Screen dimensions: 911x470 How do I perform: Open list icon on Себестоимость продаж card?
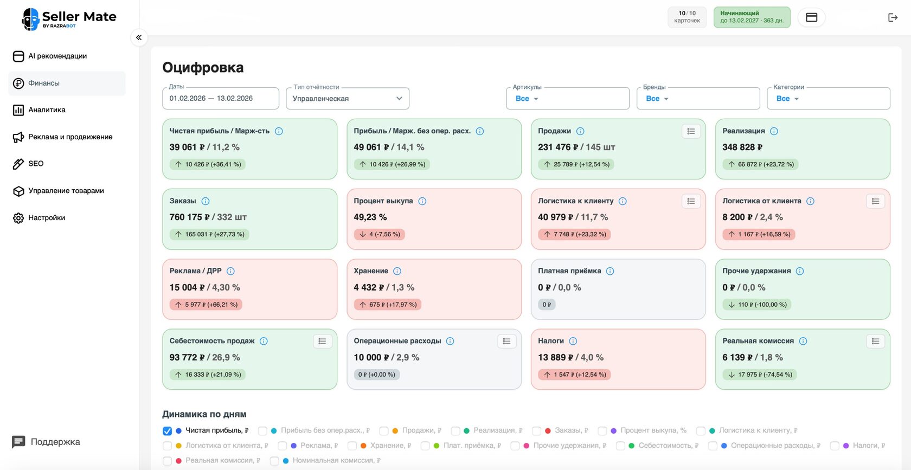(322, 341)
